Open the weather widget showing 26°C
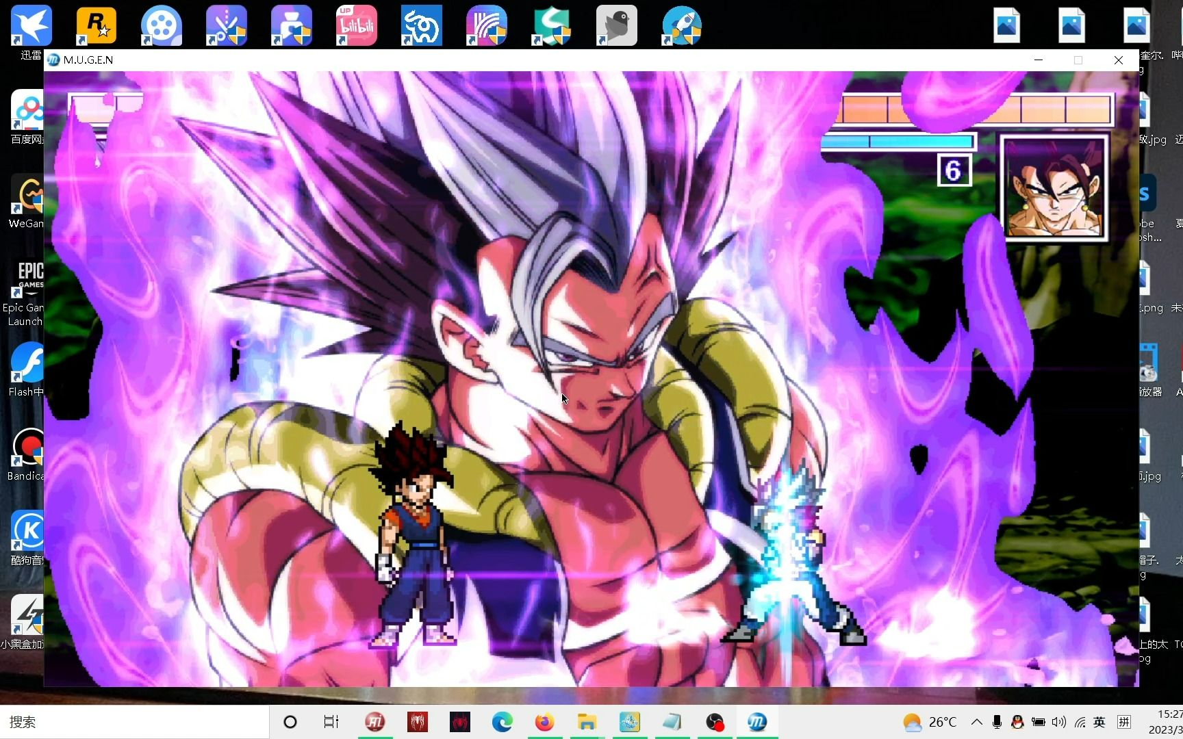The width and height of the screenshot is (1183, 739). tap(930, 722)
